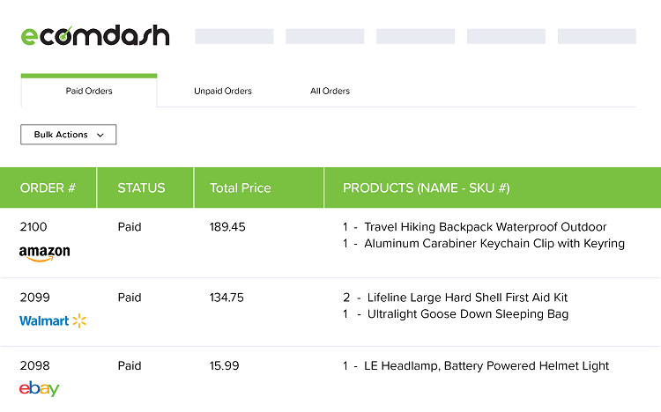Click the eBay logo on order 2098
Image resolution: width=661 pixels, height=412 pixels.
tap(39, 388)
